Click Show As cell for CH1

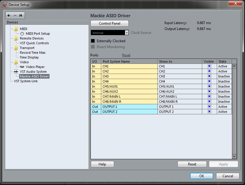pos(180,66)
